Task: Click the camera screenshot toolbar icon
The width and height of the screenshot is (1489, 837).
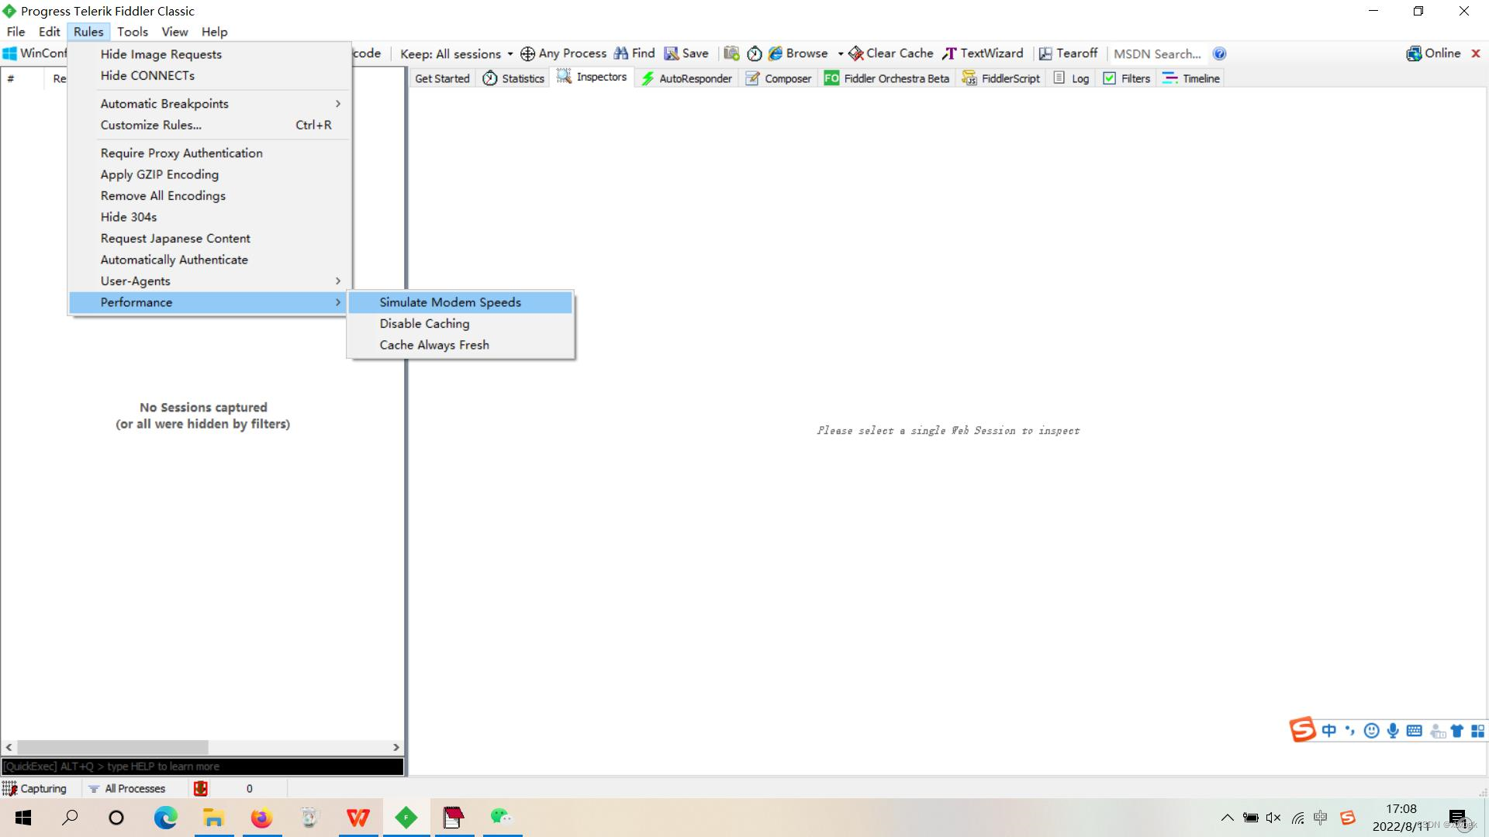Action: point(731,53)
